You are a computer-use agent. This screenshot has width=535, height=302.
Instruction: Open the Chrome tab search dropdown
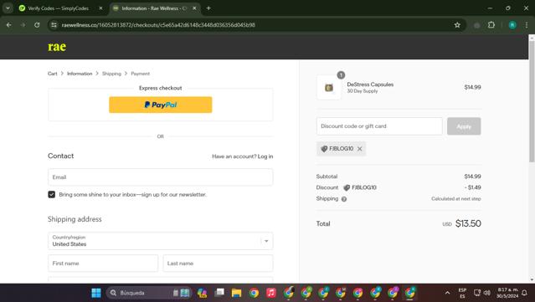tap(8, 8)
